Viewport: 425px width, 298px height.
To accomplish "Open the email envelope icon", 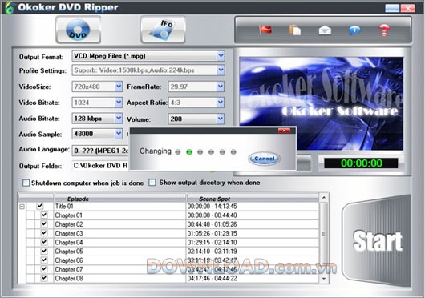I will [x=325, y=30].
